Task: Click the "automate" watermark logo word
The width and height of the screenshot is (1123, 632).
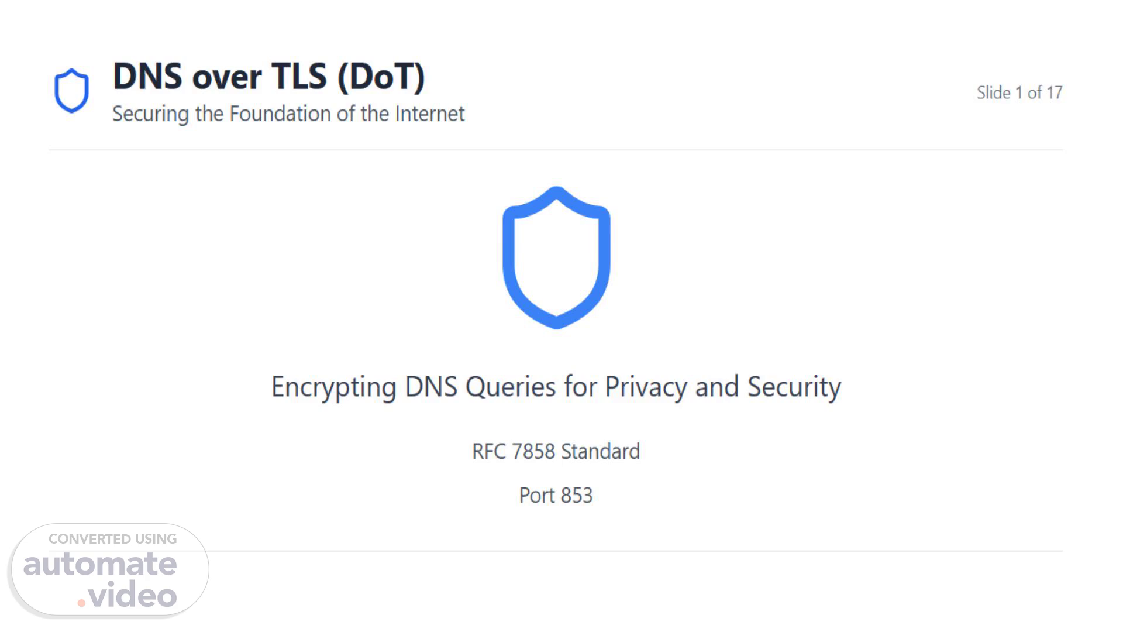Action: click(100, 564)
